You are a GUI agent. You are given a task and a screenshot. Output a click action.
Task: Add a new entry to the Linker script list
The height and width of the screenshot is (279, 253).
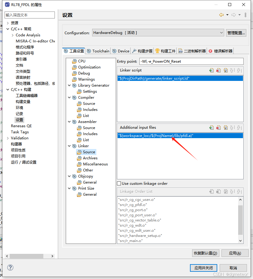point(211,70)
